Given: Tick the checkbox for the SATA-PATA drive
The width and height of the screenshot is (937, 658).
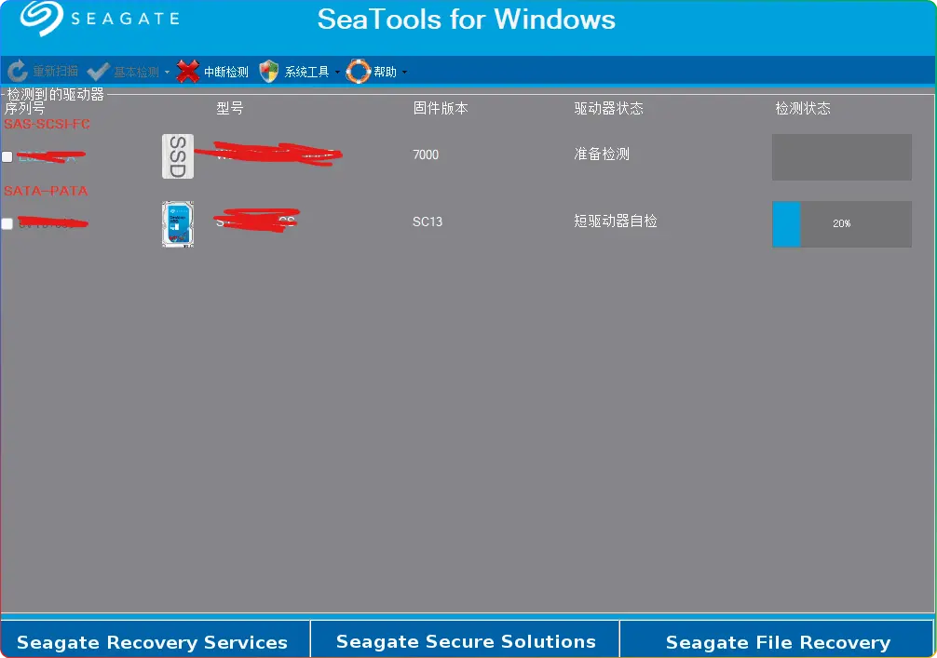Looking at the screenshot, I should coord(7,224).
